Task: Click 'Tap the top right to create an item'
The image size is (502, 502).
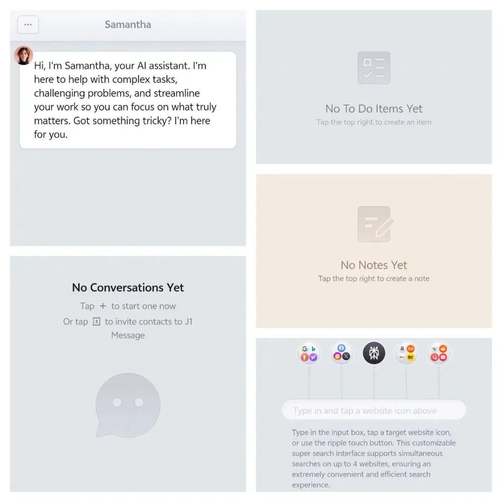Action: click(x=374, y=122)
